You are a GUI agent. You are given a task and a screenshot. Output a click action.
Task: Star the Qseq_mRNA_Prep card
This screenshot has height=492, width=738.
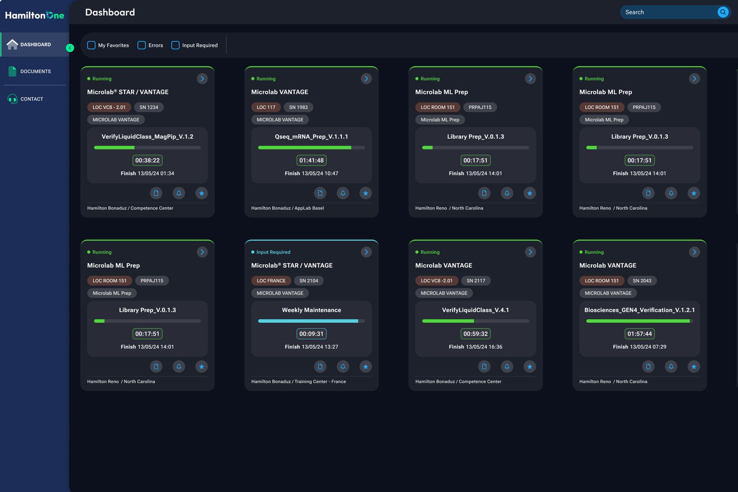tap(365, 193)
